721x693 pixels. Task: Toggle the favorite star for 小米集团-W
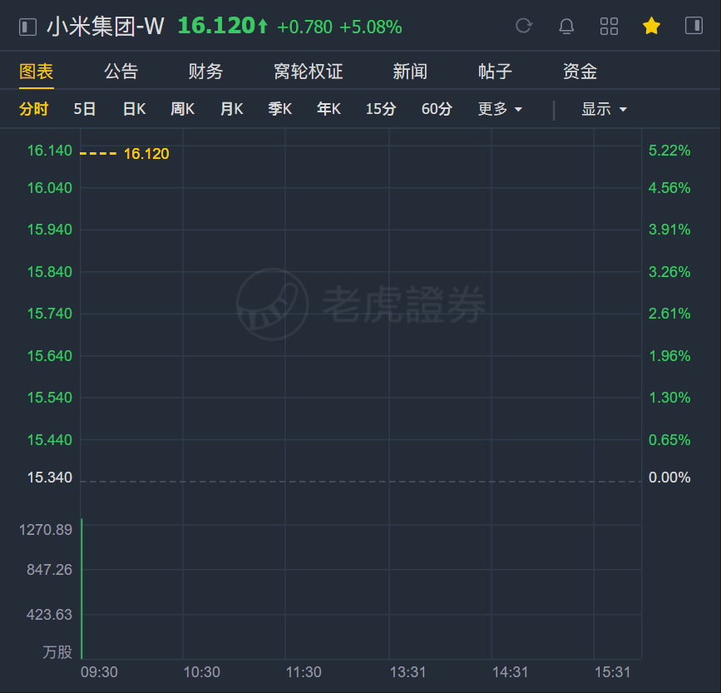tap(652, 26)
